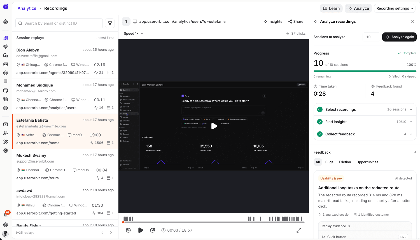Viewport: 420px width, 240px height.
Task: Select the Friction feedback tab
Action: coord(345,162)
